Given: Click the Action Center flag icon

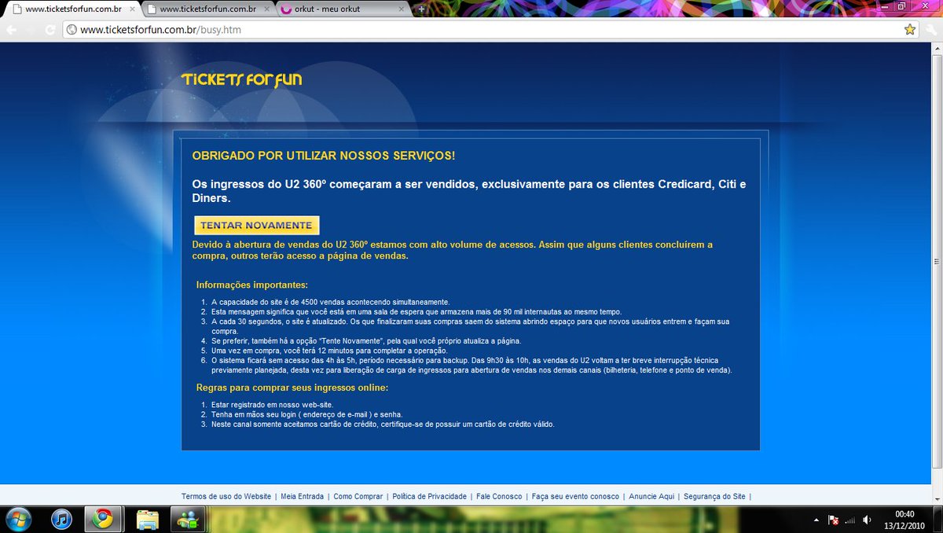Looking at the screenshot, I should point(834,520).
